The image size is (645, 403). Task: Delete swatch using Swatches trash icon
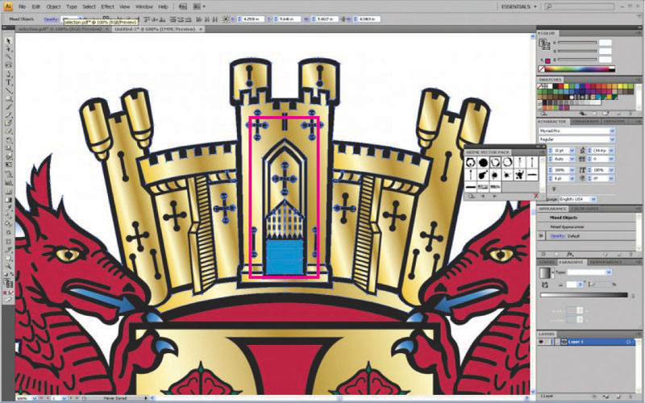coord(632,114)
